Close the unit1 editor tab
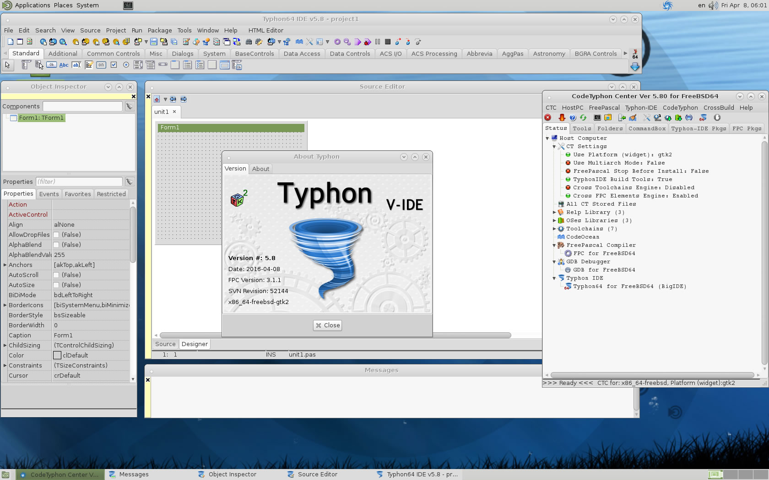Viewport: 769px width, 480px height. pos(174,112)
